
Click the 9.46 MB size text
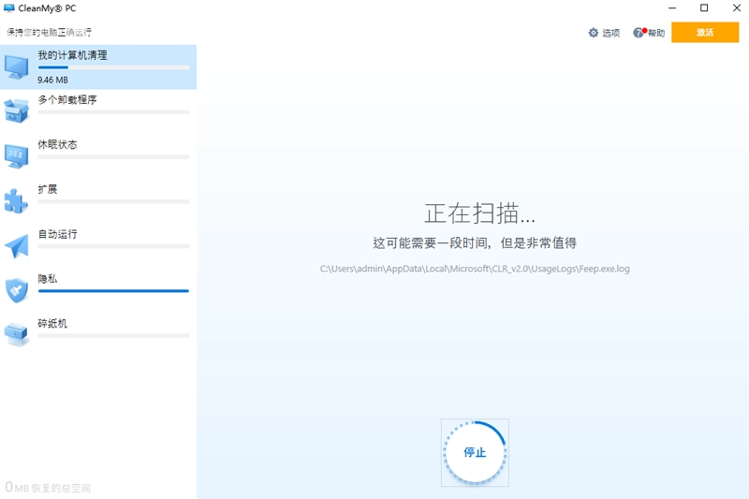point(52,81)
